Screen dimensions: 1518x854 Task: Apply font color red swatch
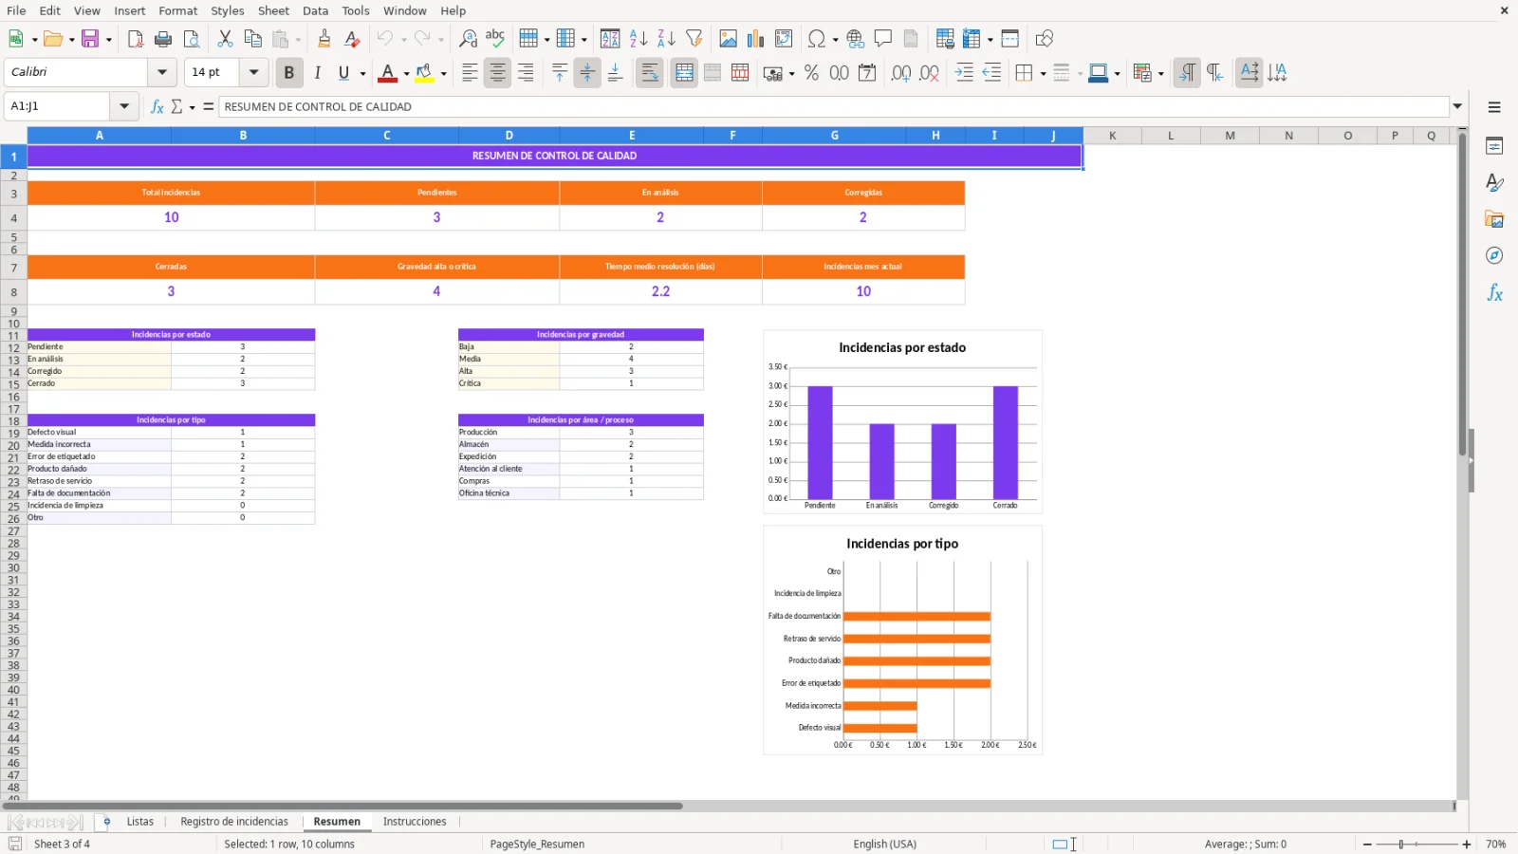pyautogui.click(x=388, y=73)
